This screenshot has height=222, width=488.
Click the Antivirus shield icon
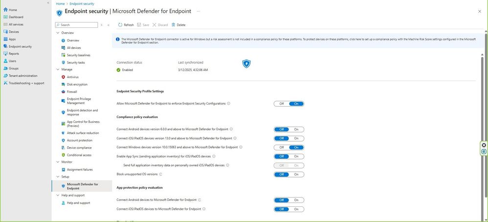(x=63, y=77)
